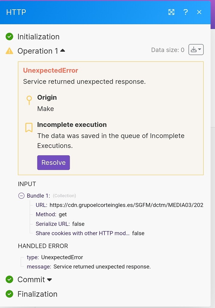The image size is (215, 308).
Task: Open help via the question mark icon
Action: 185,12
